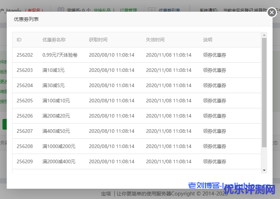Open the 订单管理 link
280x199 pixels.
click(x=128, y=11)
